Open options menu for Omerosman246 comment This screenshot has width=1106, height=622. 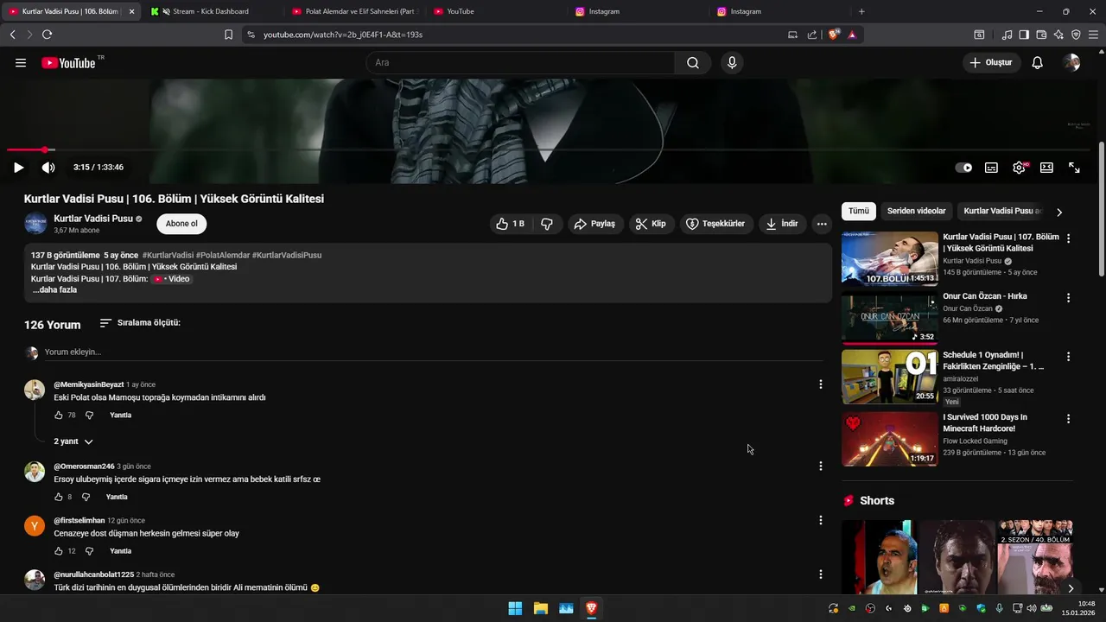(x=821, y=466)
